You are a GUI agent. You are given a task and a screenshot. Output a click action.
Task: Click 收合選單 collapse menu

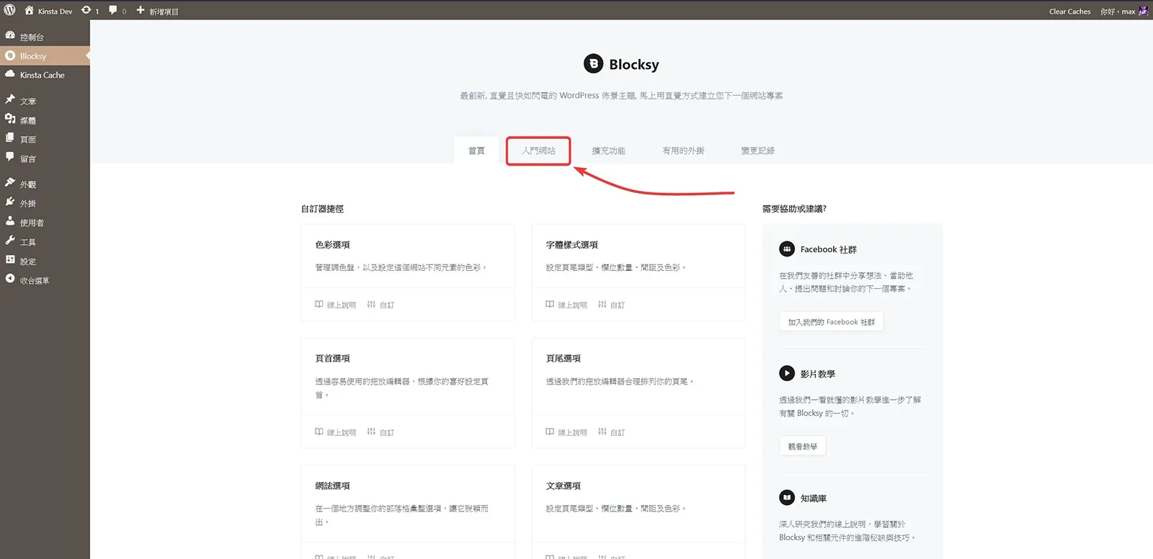45,280
